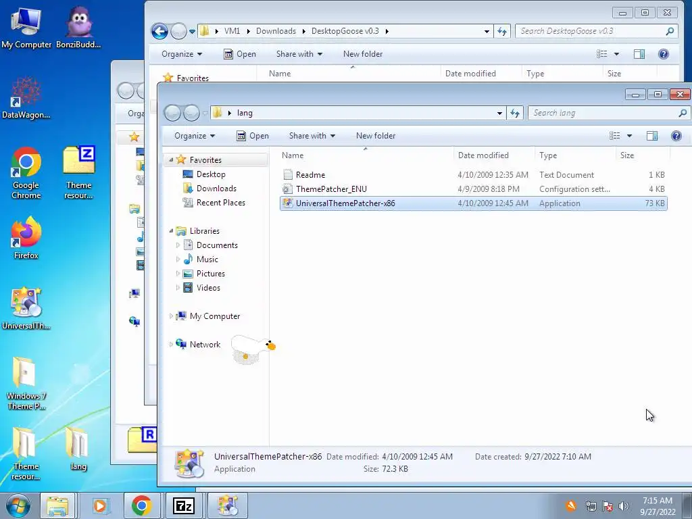Image resolution: width=692 pixels, height=519 pixels.
Task: Expand the lang address bar history dropdown
Action: [499, 113]
